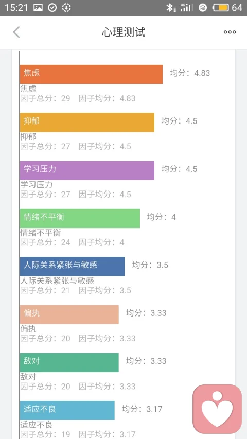Open the three-dot more options menu
The width and height of the screenshot is (247, 439).
(x=230, y=32)
